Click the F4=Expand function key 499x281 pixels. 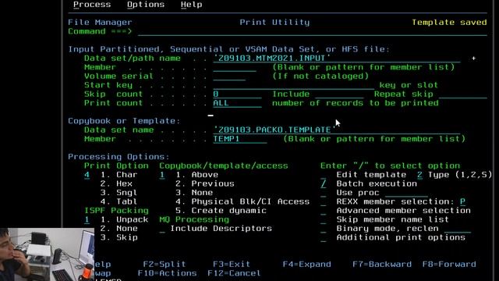click(306, 264)
